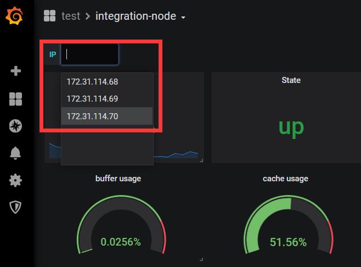The width and height of the screenshot is (361, 267).
Task: Open the Create plus menu
Action: tap(16, 71)
